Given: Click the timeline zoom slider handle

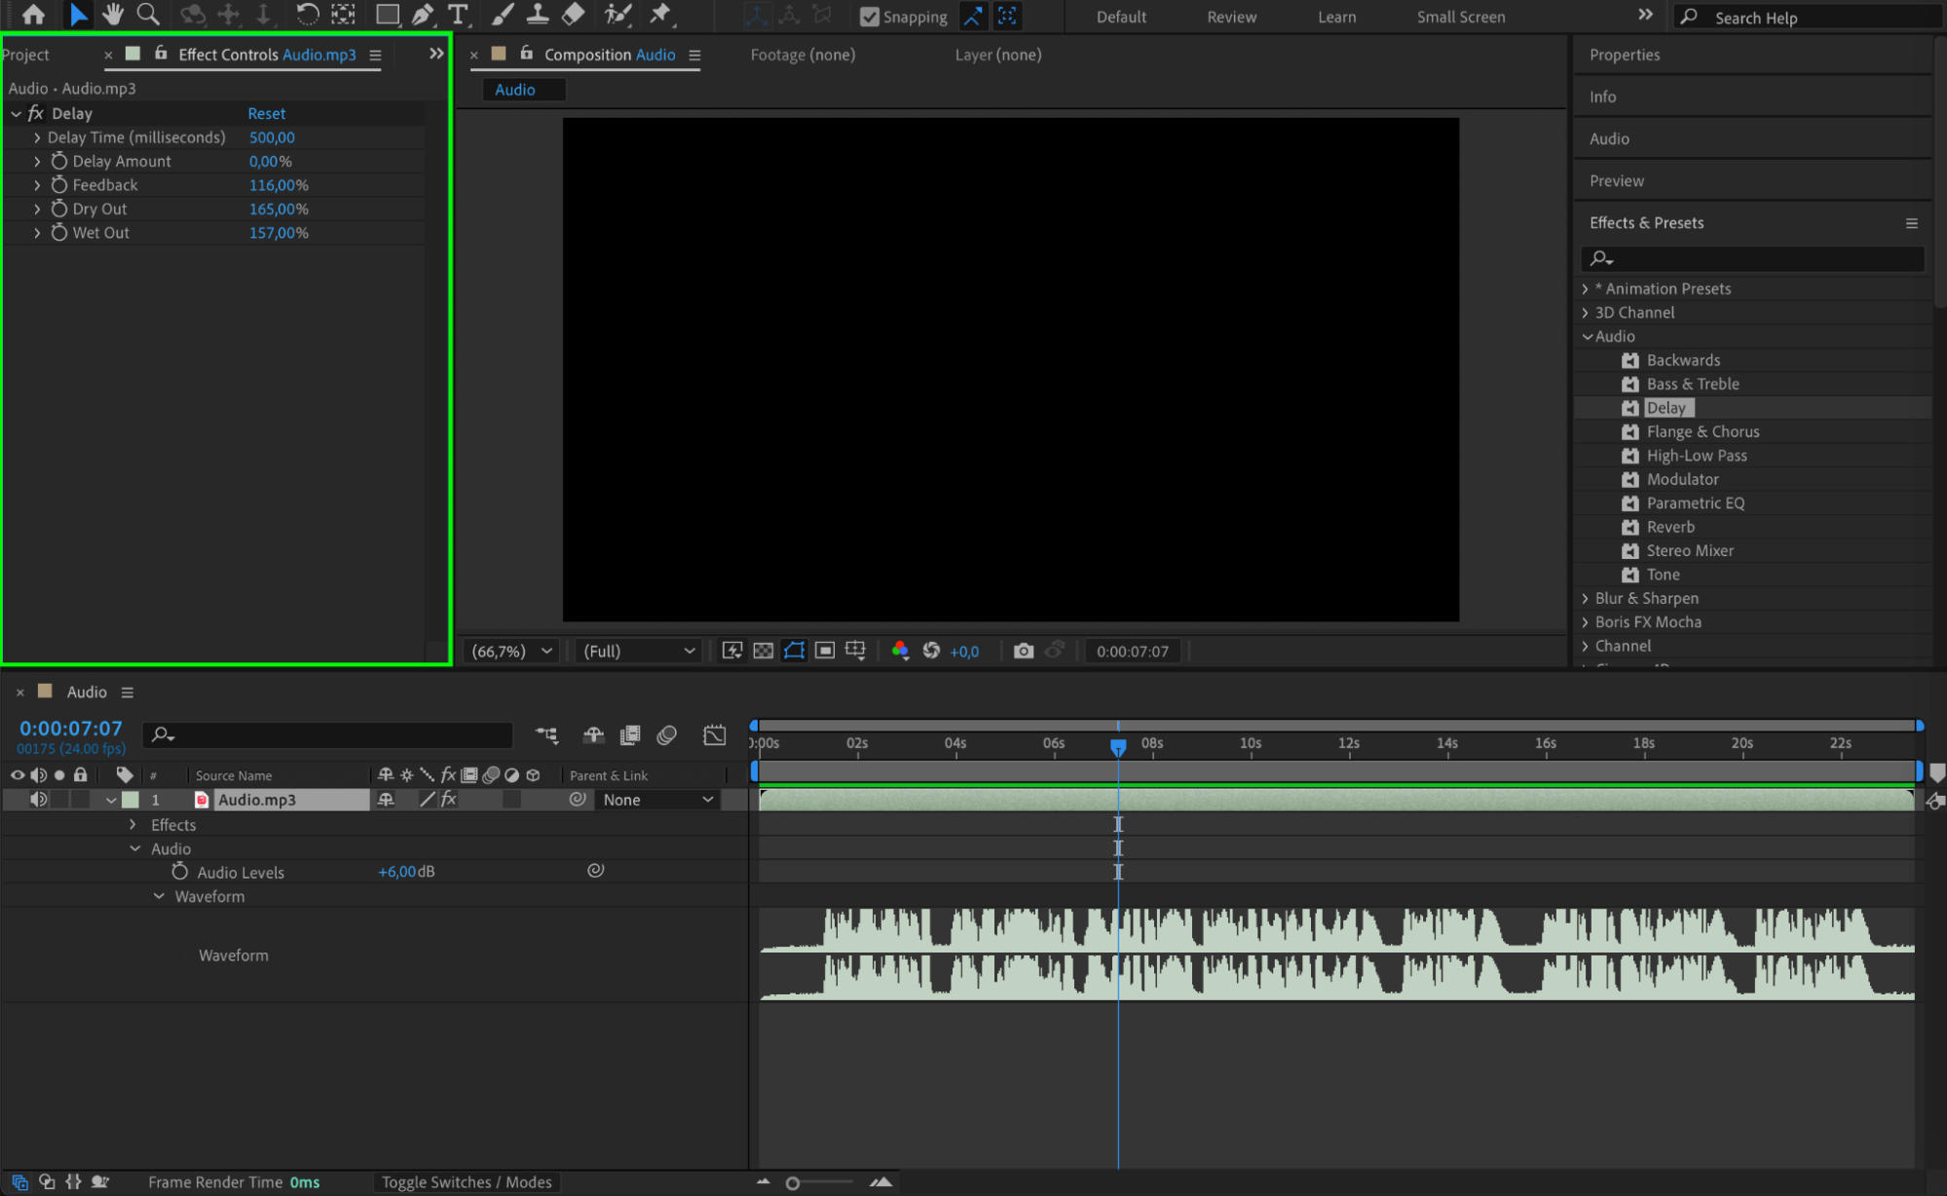Looking at the screenshot, I should click(x=793, y=1183).
